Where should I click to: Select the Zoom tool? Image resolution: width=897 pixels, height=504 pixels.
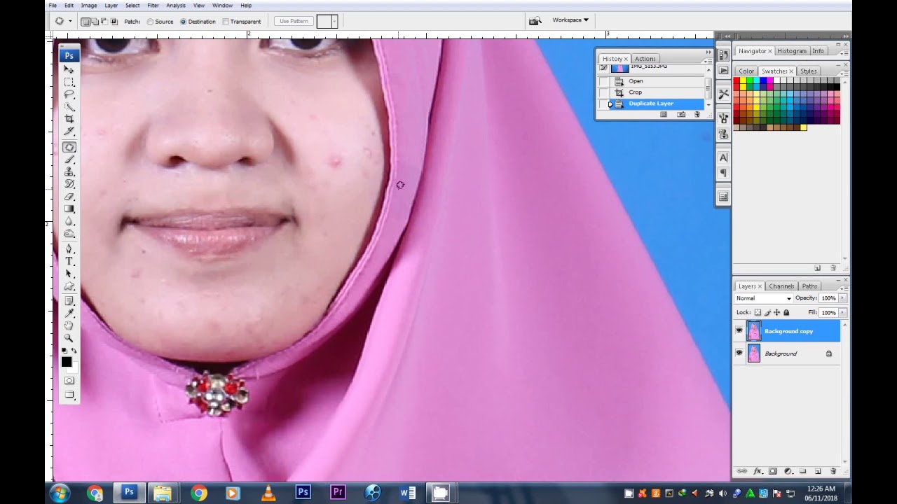click(x=69, y=338)
